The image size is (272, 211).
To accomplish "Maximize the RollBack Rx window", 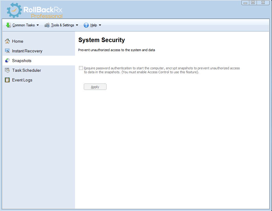I will pos(253,3).
